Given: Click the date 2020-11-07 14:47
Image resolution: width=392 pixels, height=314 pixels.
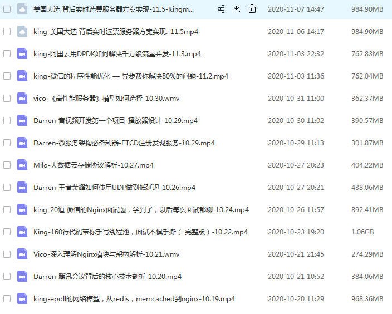Looking at the screenshot, I should 296,9.
